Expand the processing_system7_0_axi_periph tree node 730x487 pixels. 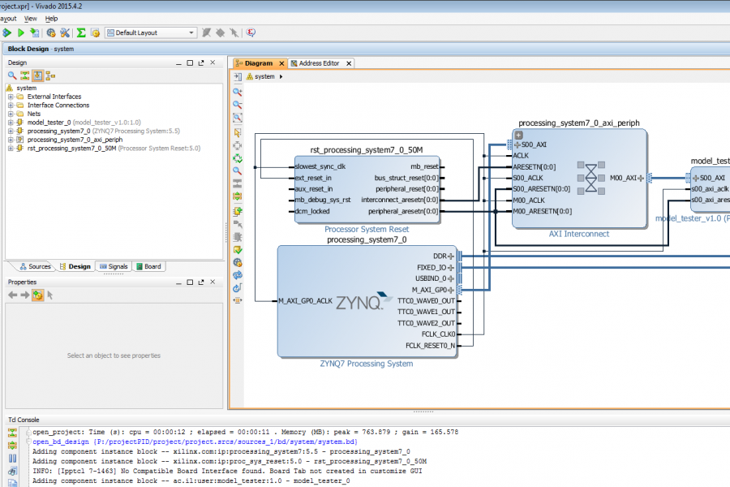(11, 140)
